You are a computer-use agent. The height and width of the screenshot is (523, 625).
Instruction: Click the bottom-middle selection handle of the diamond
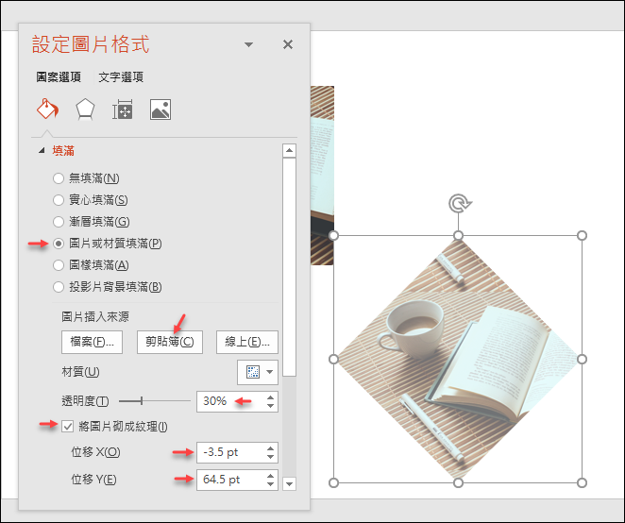[459, 482]
